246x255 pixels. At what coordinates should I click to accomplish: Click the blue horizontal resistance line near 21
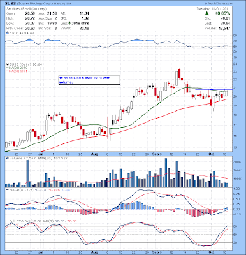coord(213,89)
